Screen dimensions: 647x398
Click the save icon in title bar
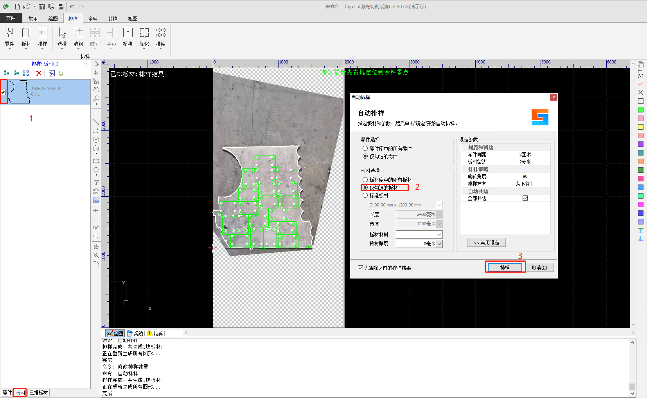click(61, 7)
